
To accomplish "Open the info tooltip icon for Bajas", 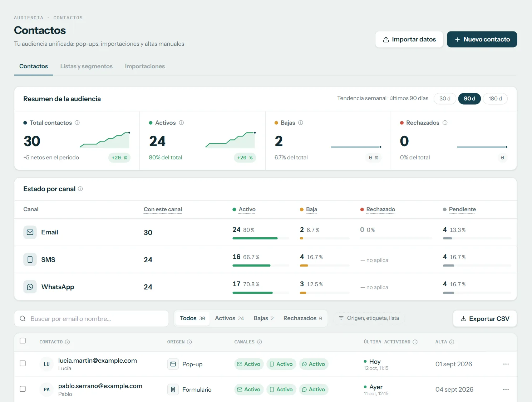I will (301, 123).
